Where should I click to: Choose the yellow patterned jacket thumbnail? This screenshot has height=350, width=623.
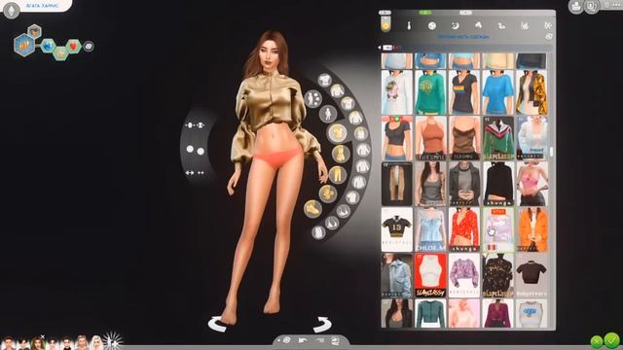click(531, 92)
